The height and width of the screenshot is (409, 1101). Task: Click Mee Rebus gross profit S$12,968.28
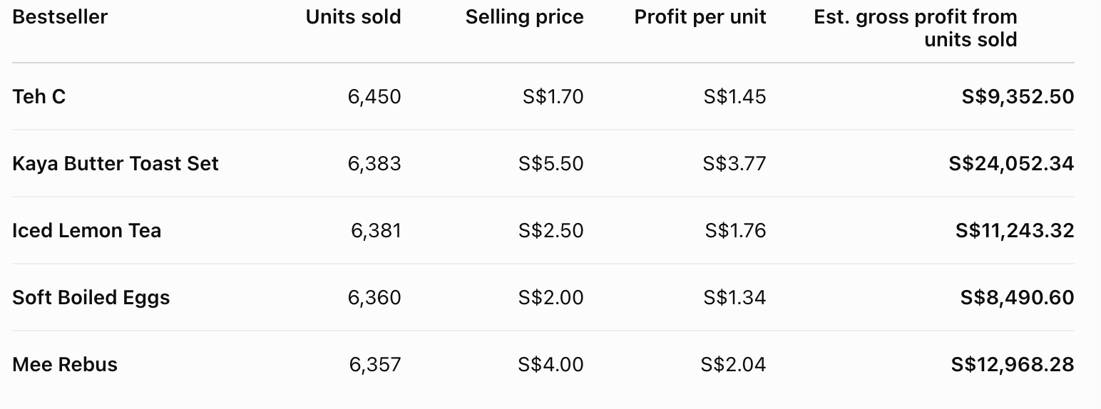click(x=1013, y=365)
